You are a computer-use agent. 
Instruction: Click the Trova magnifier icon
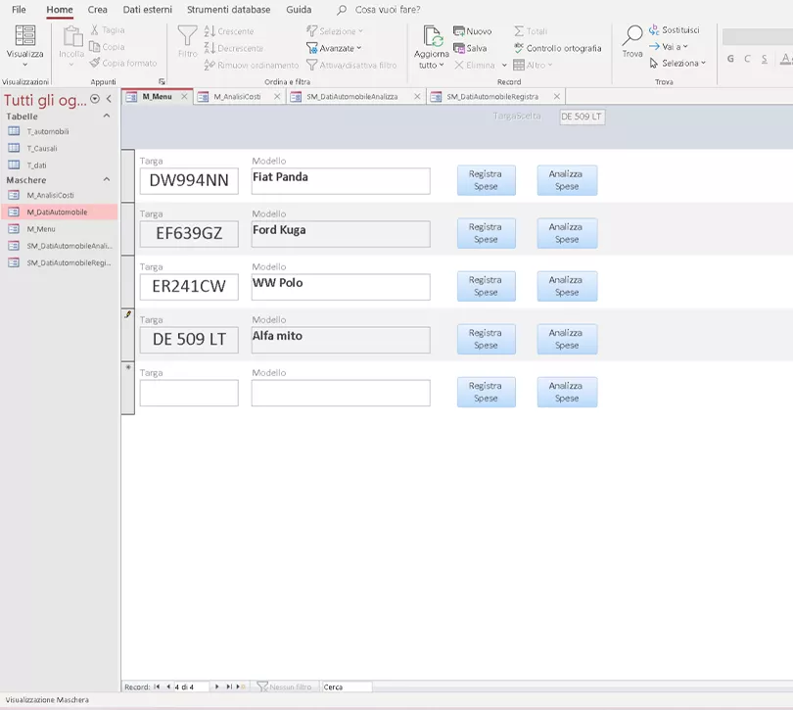click(632, 35)
